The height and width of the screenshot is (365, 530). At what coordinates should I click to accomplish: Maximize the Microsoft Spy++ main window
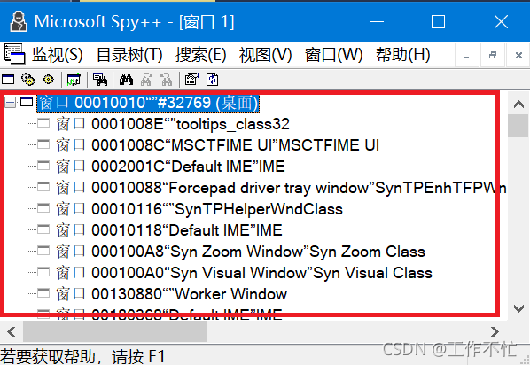coord(438,22)
